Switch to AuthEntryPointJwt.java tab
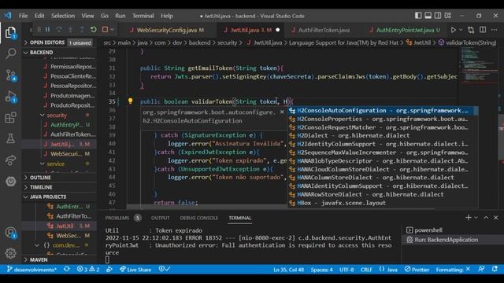 click(x=405, y=30)
